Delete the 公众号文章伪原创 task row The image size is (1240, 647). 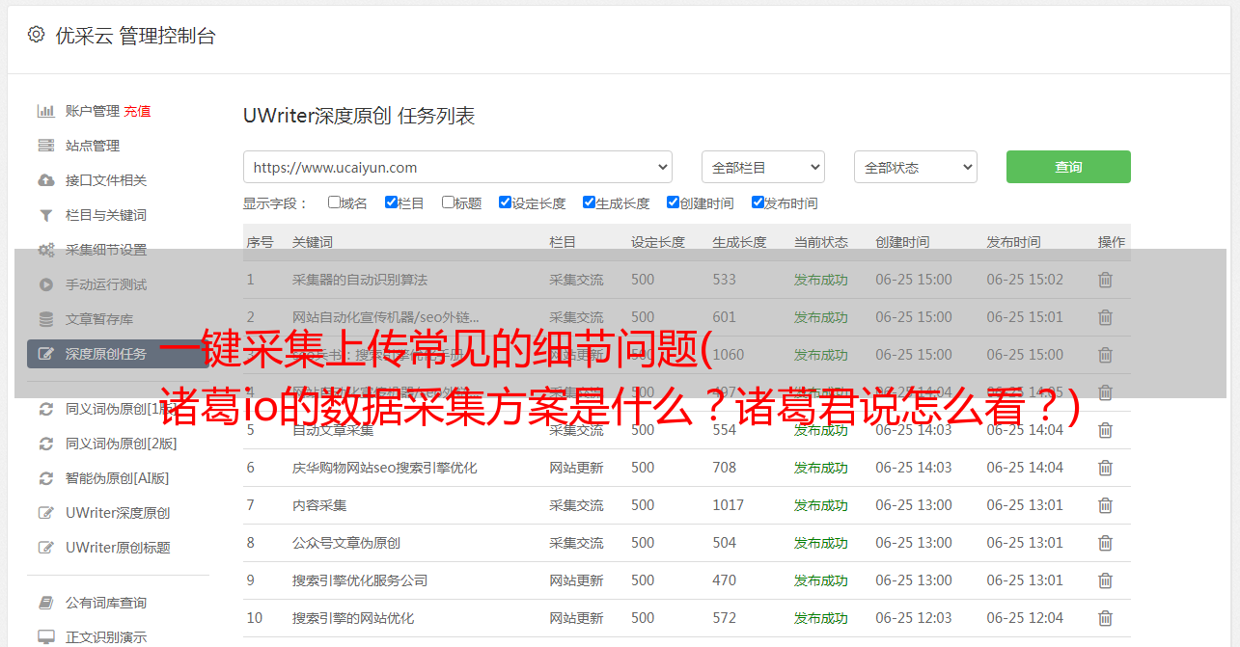coord(1106,543)
